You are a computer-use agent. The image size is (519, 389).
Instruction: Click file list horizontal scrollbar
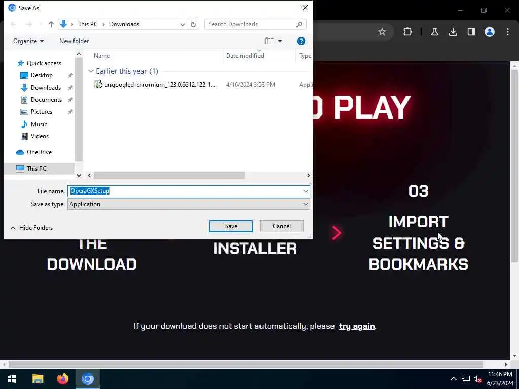coord(169,175)
